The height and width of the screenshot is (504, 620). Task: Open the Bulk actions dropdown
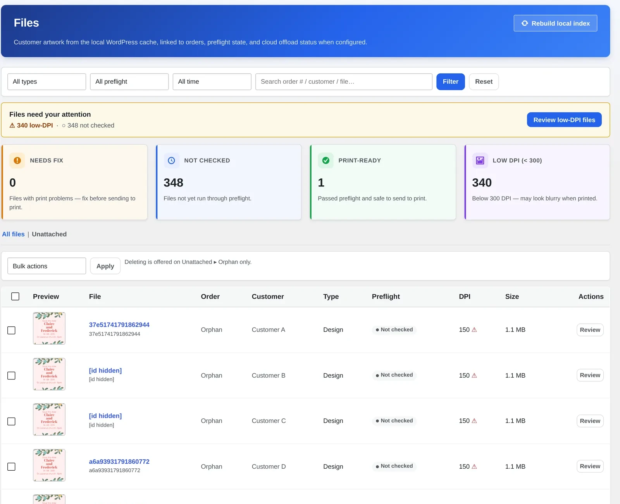[x=46, y=266]
